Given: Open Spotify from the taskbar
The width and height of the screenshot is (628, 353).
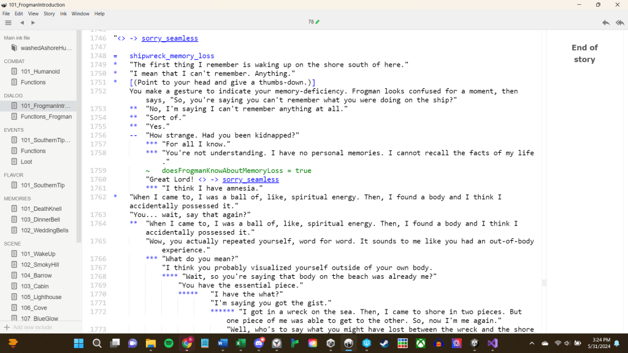Looking at the screenshot, I should point(169,343).
